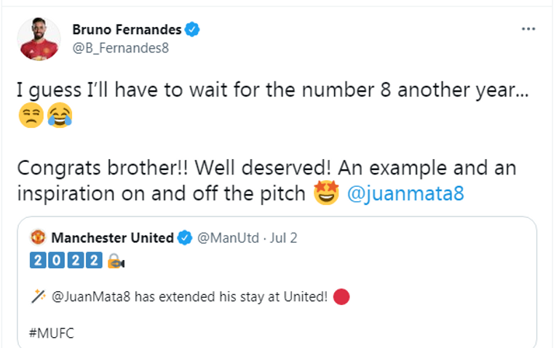Click the blue verified badge beside Bruno Fernandes

pyautogui.click(x=193, y=30)
